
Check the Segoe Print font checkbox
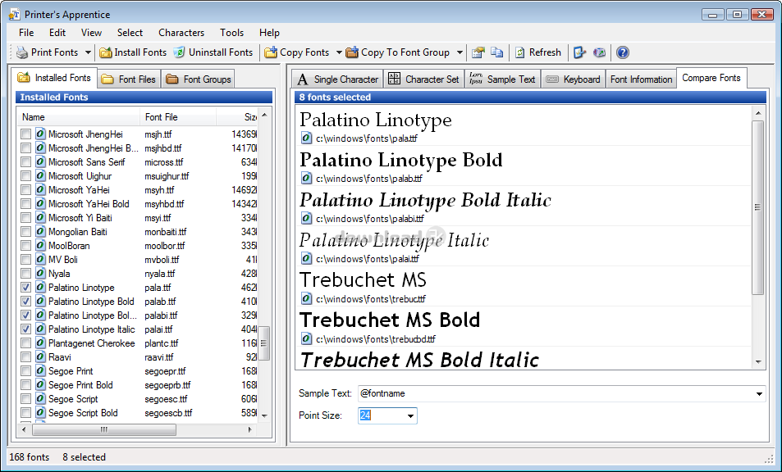pyautogui.click(x=26, y=371)
